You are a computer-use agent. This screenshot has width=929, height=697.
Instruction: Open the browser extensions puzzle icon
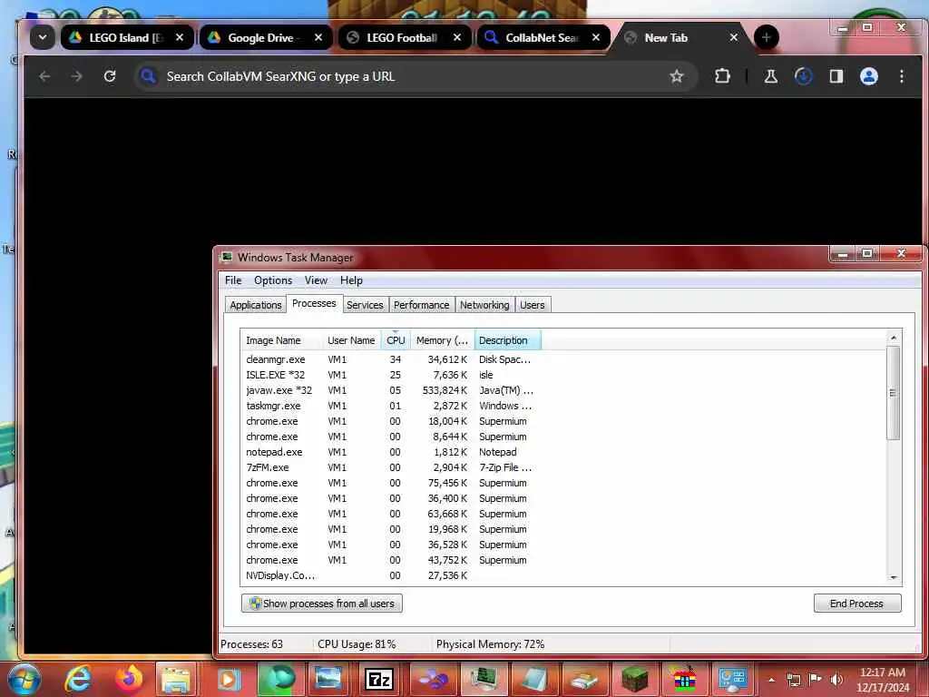(x=722, y=76)
